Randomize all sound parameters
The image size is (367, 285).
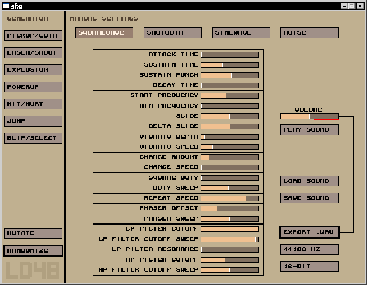[x=32, y=251]
